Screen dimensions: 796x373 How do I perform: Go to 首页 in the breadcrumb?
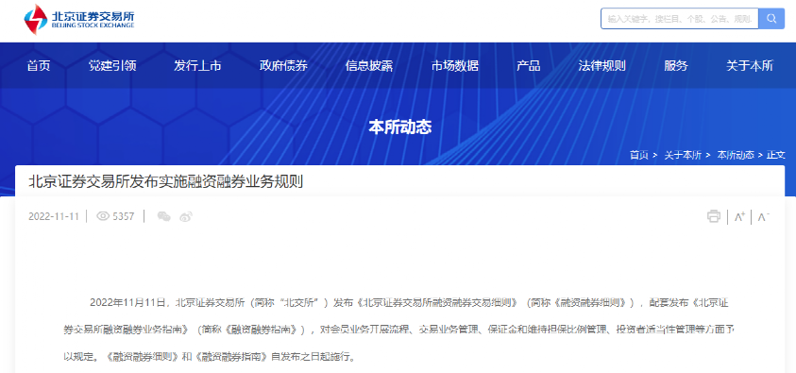click(639, 155)
